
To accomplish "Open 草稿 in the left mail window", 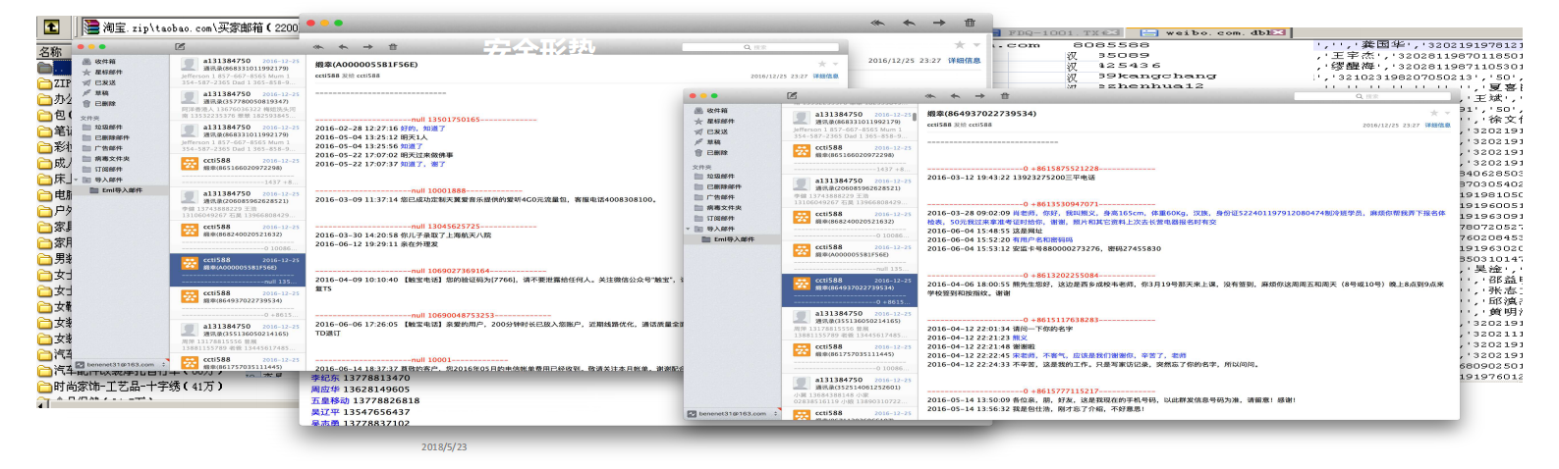I will (101, 93).
